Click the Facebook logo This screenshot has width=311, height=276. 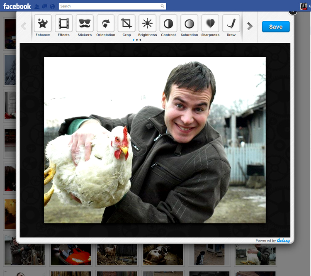17,6
